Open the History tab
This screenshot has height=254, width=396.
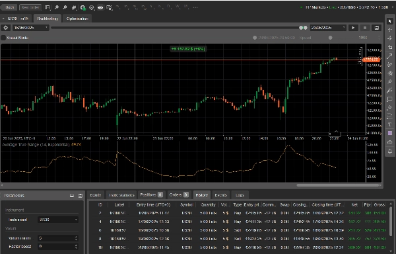[x=201, y=195]
